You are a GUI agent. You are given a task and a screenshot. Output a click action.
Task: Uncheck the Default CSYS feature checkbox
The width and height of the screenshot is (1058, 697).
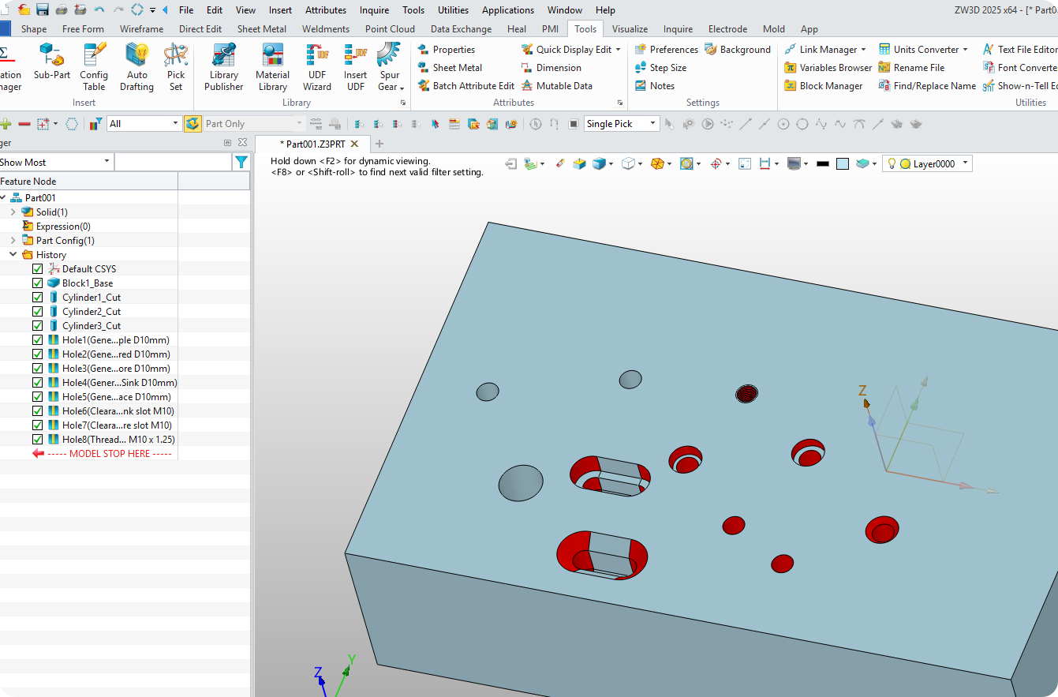pyautogui.click(x=37, y=269)
